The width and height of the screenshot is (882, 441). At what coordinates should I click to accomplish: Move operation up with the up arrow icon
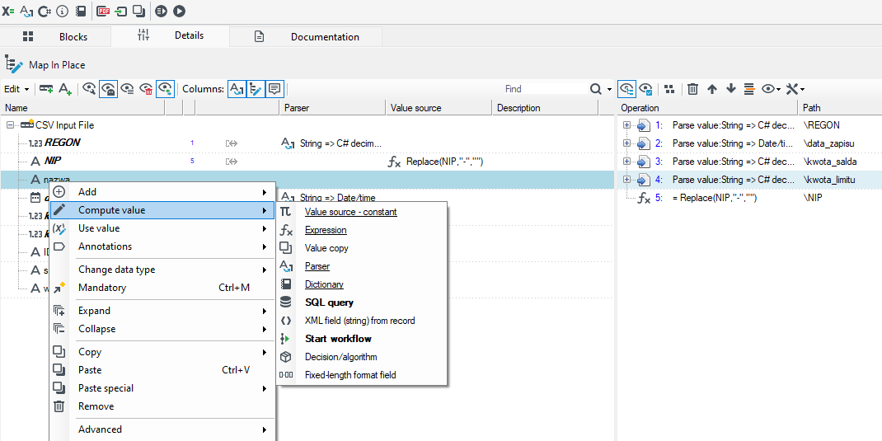[x=712, y=89]
